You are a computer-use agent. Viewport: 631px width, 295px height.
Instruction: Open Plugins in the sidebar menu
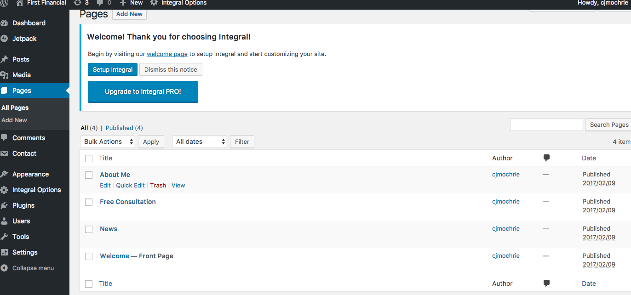(x=23, y=205)
